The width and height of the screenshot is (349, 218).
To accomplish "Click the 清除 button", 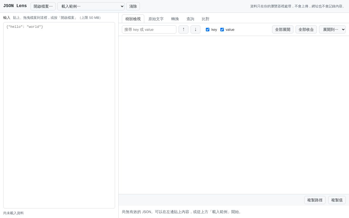I will click(133, 6).
